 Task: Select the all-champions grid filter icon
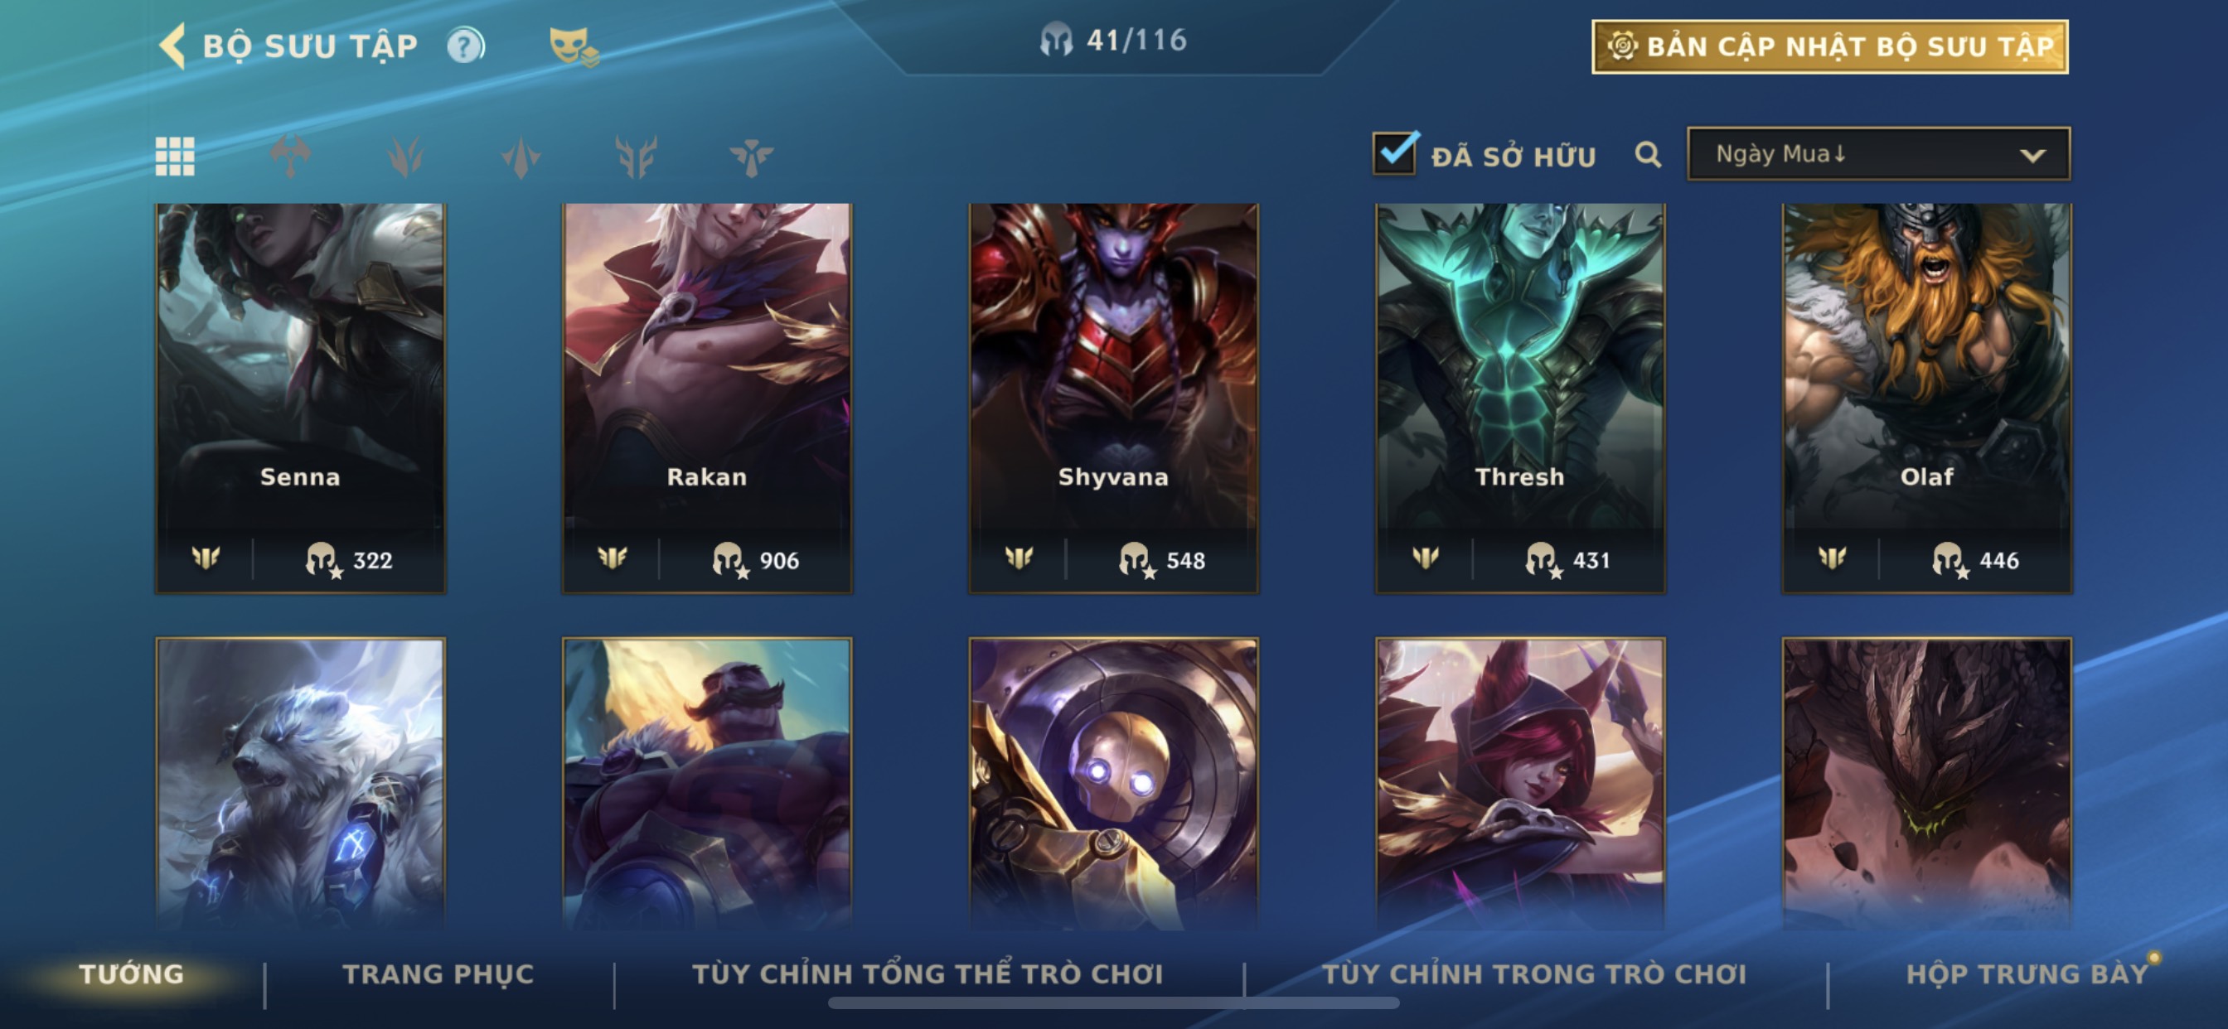click(x=175, y=157)
